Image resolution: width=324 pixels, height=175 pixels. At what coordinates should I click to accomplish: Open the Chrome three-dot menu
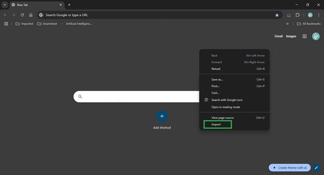pos(319,15)
